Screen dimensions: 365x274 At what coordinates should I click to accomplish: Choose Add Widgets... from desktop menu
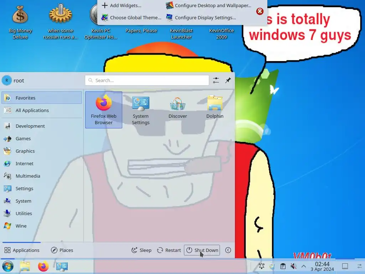122,5
